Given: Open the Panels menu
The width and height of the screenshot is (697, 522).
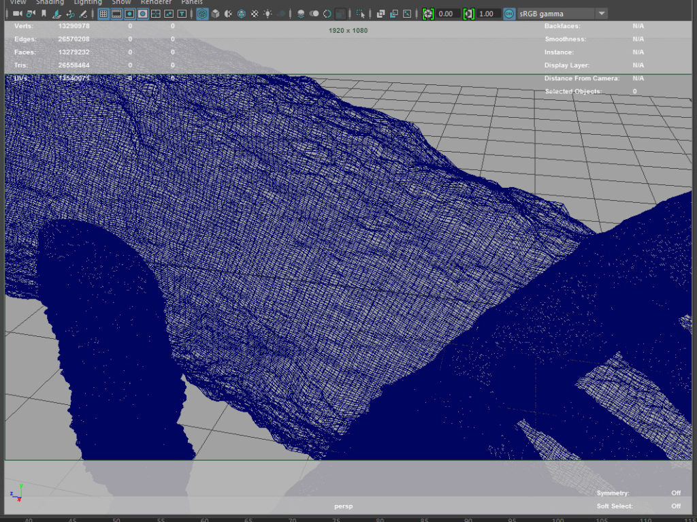Looking at the screenshot, I should 191,2.
